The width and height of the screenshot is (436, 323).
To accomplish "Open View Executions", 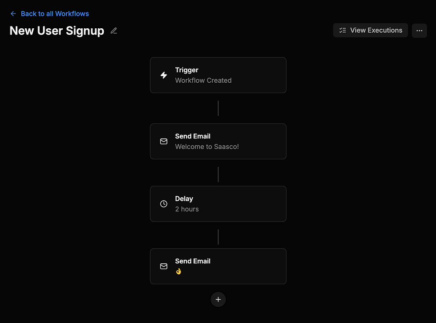I will (370, 30).
